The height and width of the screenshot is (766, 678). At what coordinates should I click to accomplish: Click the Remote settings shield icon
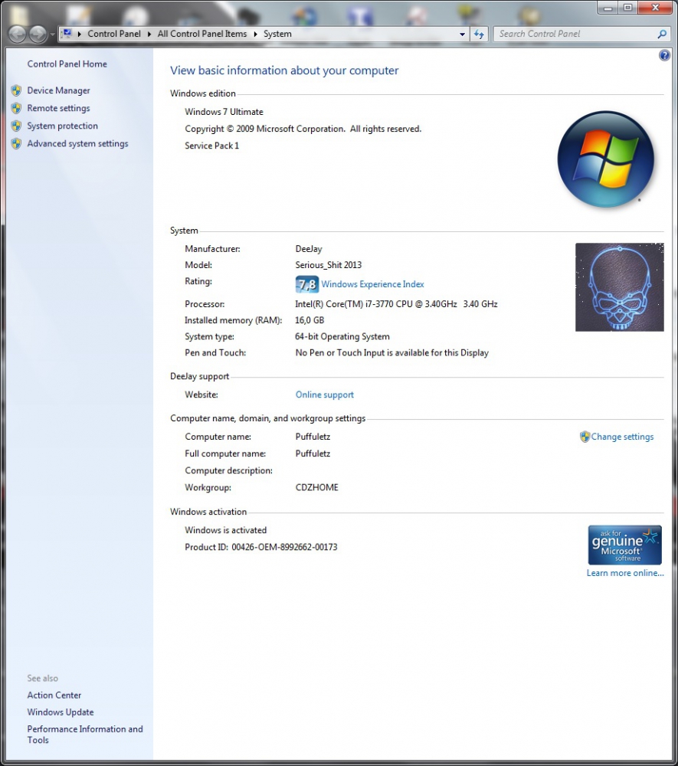[x=16, y=108]
